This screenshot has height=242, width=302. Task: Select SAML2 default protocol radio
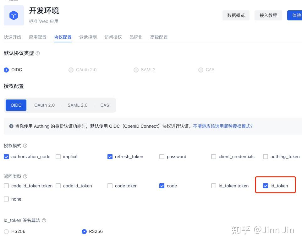[136, 70]
